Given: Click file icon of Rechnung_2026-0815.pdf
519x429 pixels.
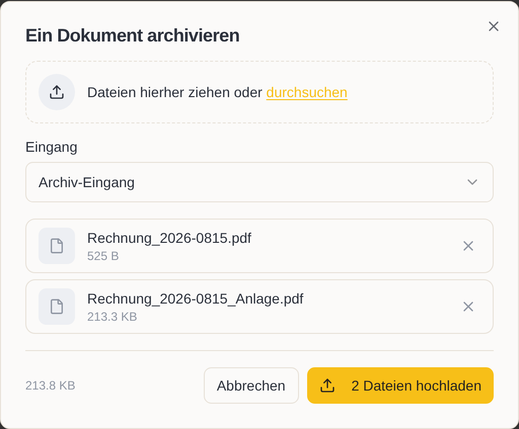Looking at the screenshot, I should (57, 246).
